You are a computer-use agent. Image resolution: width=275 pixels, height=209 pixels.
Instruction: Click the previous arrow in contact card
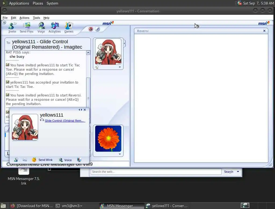coord(79,110)
